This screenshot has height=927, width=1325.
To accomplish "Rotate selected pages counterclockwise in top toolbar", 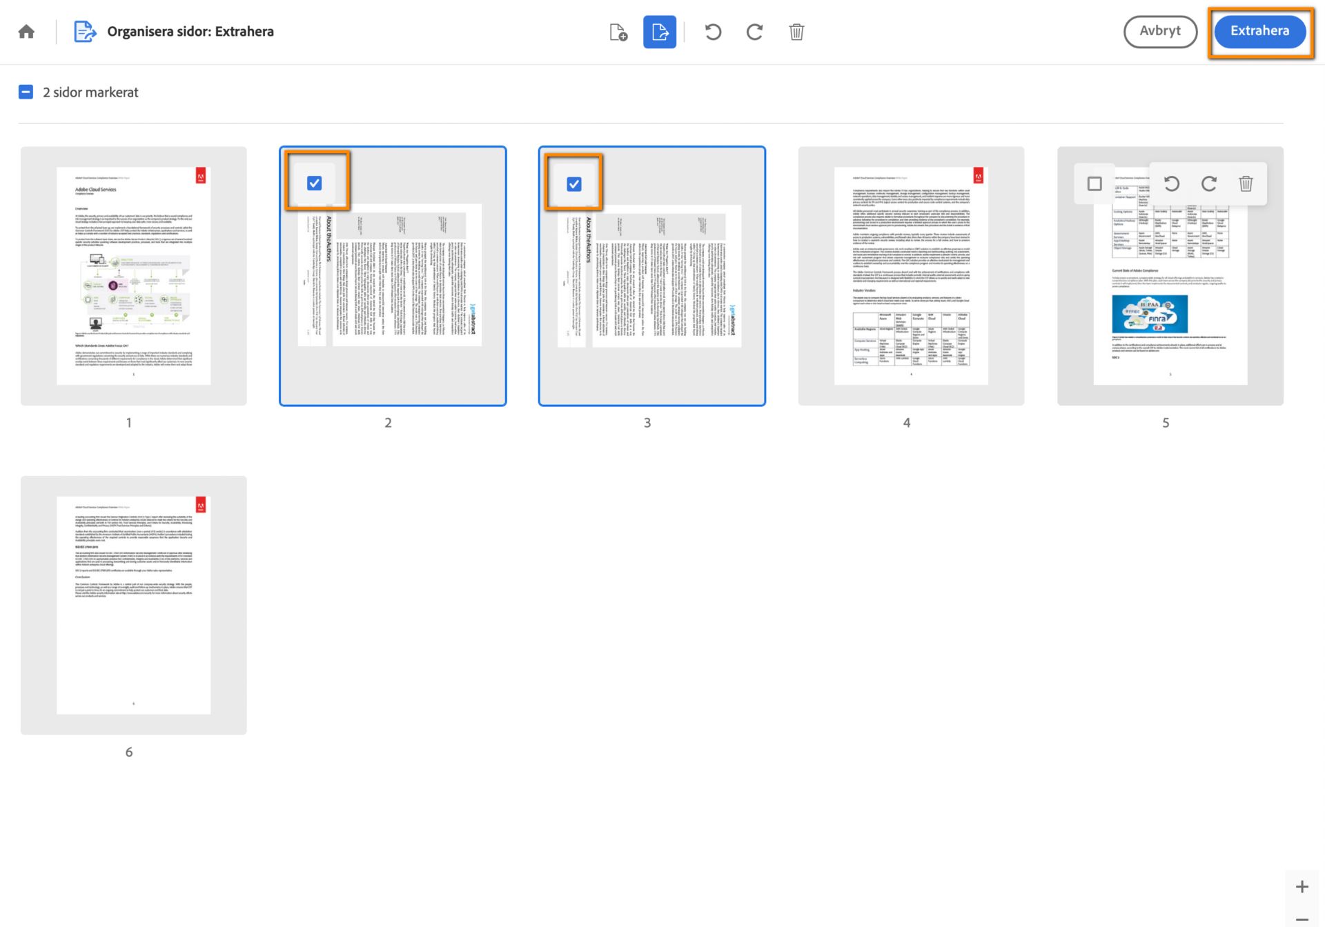I will point(713,32).
